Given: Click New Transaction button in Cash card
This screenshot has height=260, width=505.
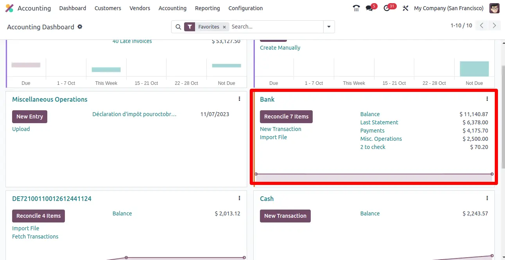Looking at the screenshot, I should tap(285, 216).
